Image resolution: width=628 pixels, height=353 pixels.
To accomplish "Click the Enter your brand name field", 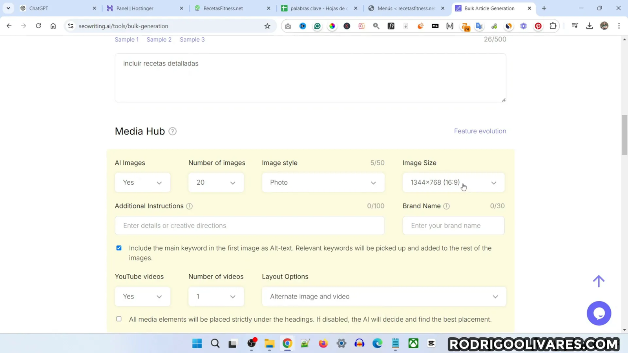I will 453,226.
